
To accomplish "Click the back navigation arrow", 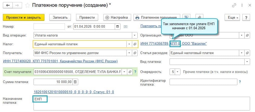I will pos(8,5).
